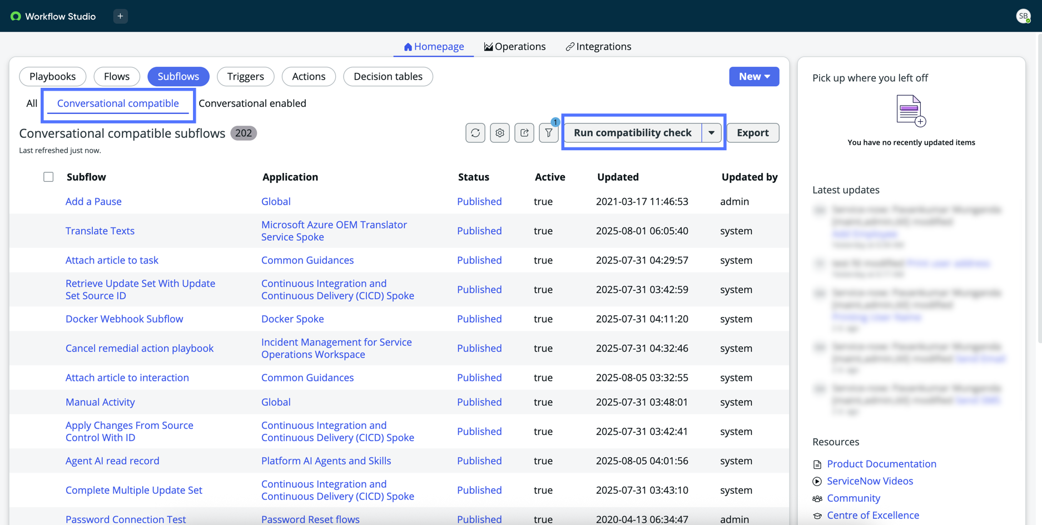Sort by the Updated column header

618,177
